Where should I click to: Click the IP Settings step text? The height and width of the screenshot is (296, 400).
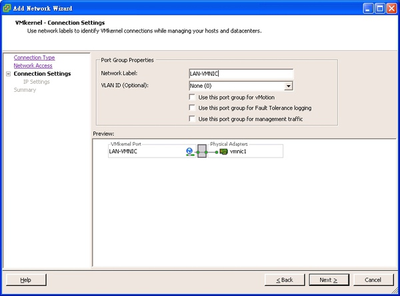click(x=37, y=82)
